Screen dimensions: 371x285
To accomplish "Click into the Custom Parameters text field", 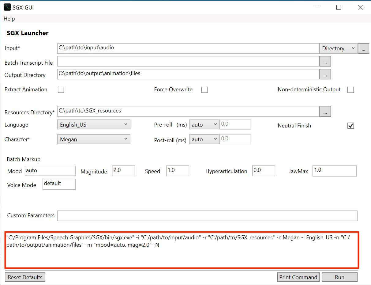I will 207,216.
